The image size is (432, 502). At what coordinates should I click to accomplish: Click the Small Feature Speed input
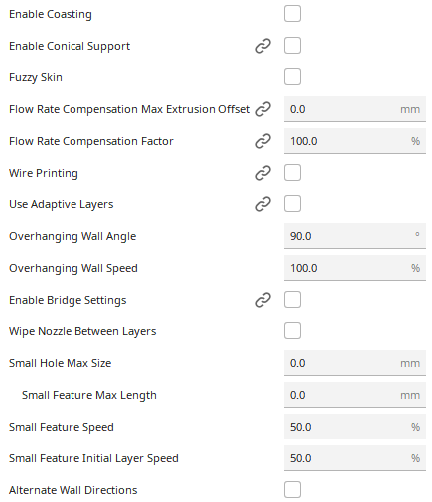pyautogui.click(x=355, y=427)
